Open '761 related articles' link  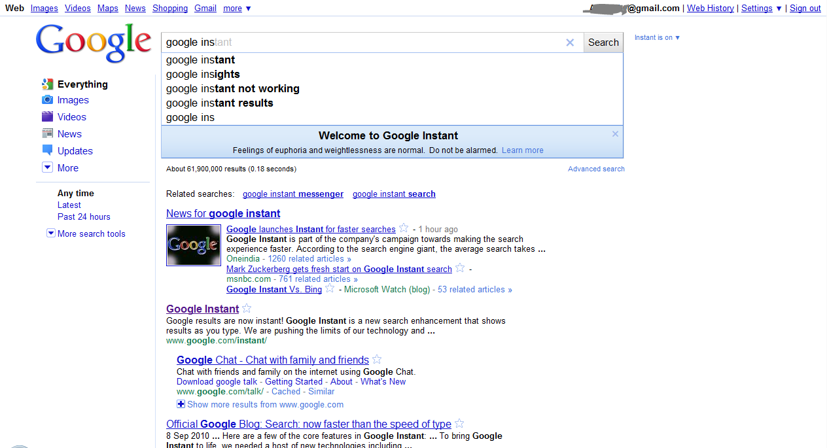pos(318,279)
